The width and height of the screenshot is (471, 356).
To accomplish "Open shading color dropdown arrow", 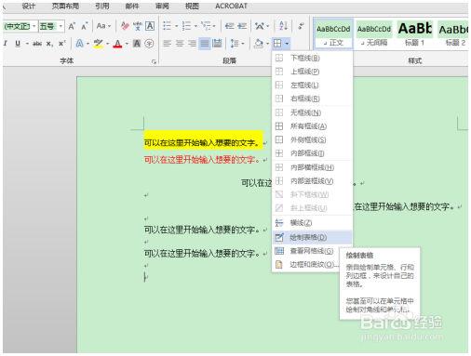I will [x=267, y=44].
